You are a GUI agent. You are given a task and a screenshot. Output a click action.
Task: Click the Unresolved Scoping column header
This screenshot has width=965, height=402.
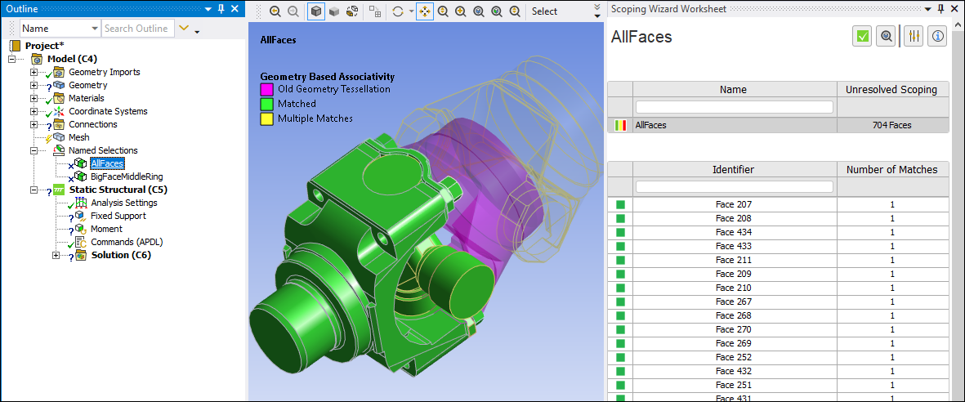(x=892, y=90)
